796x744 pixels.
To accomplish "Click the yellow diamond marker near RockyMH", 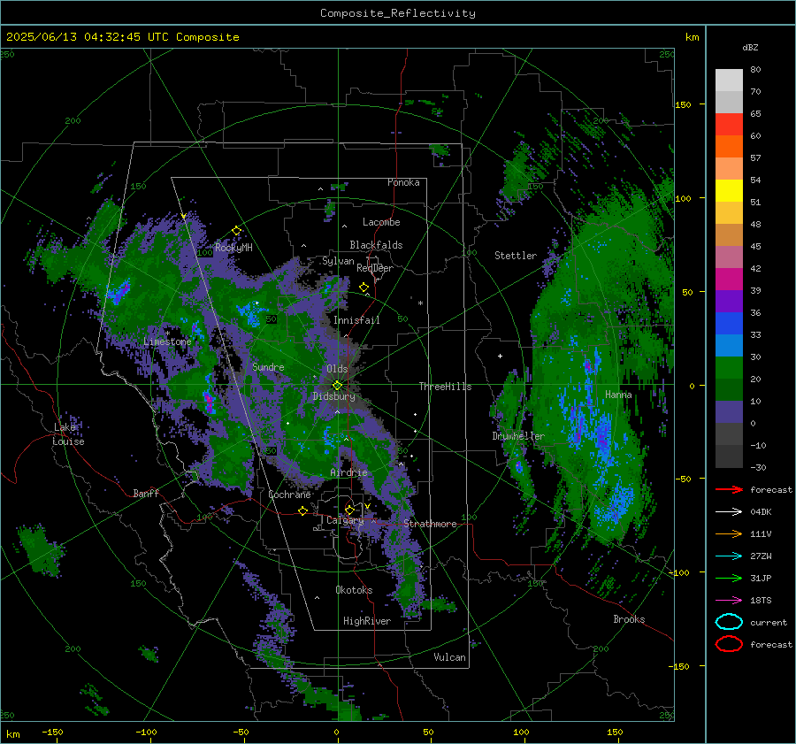I will coord(236,231).
